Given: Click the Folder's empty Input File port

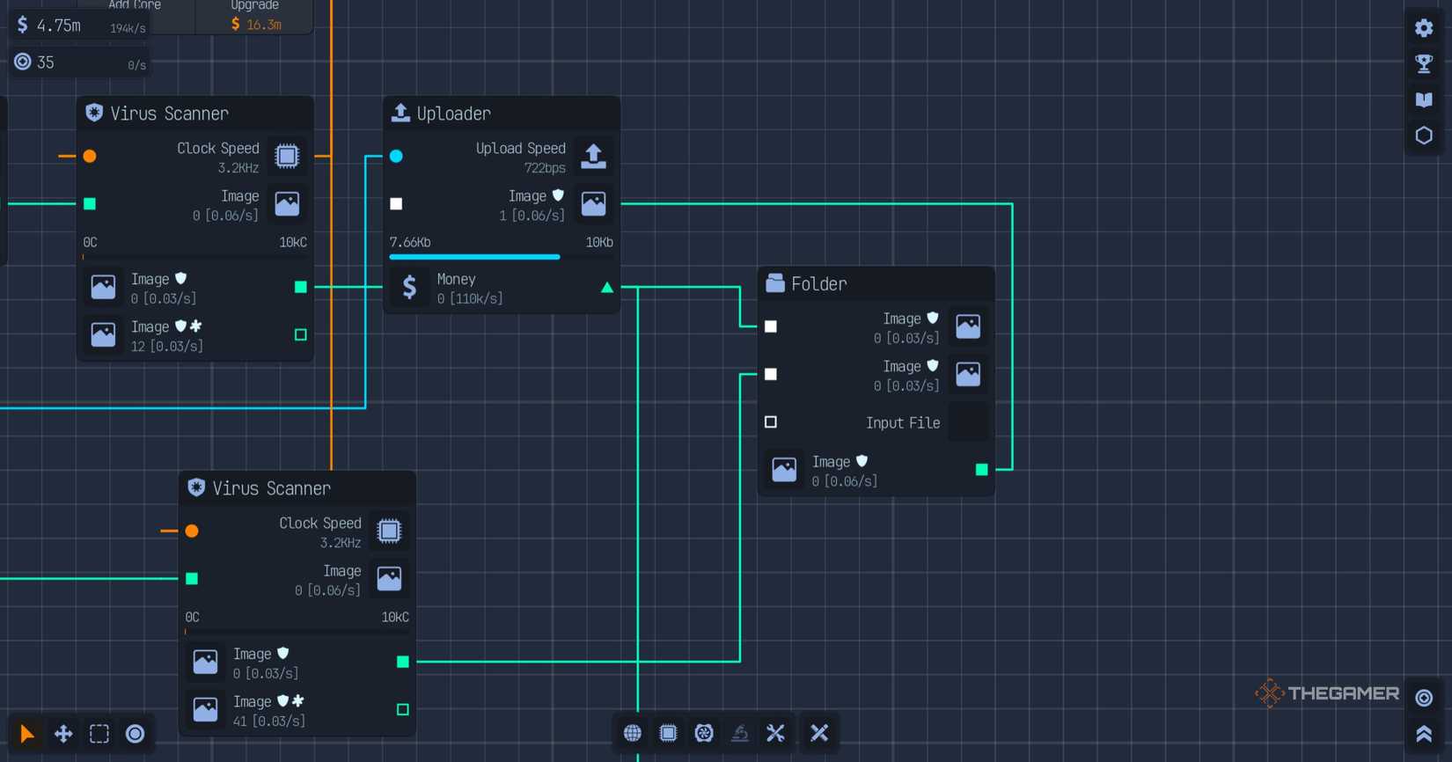Looking at the screenshot, I should point(771,422).
